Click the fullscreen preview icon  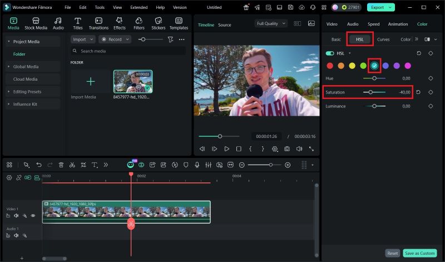click(x=311, y=149)
